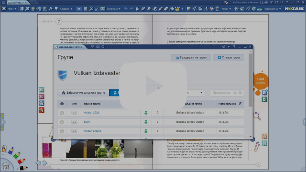306x172 pixels.
Task: Pick the blue pencil color
Action: pyautogui.click(x=11, y=150)
